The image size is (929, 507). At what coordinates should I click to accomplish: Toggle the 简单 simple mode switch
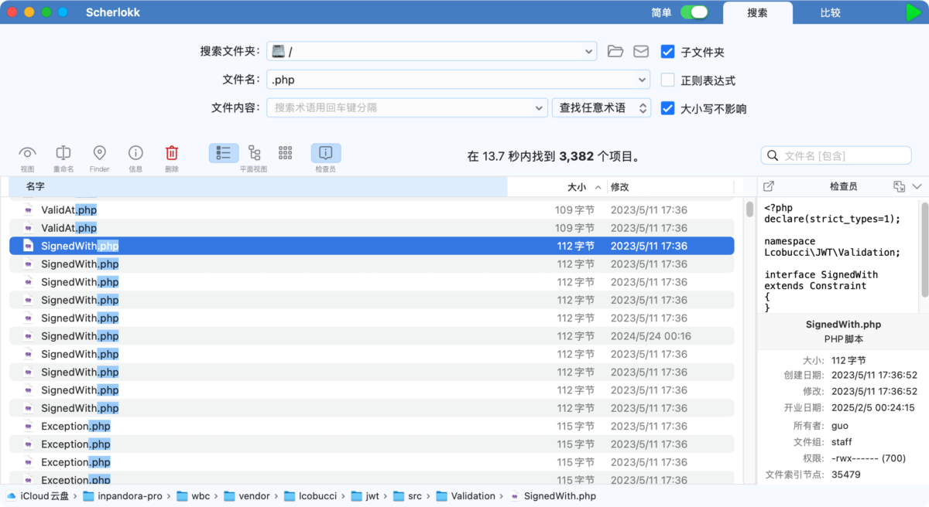(694, 12)
